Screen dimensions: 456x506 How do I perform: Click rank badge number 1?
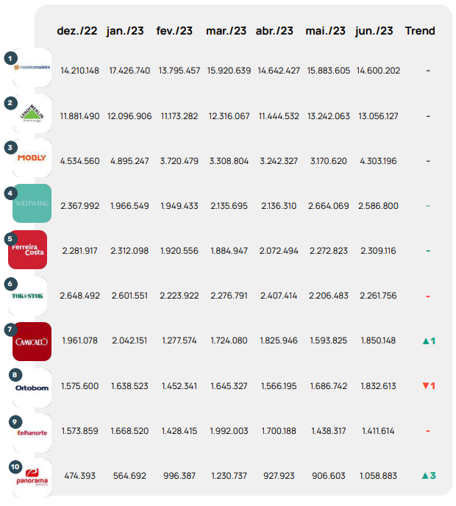pyautogui.click(x=10, y=57)
